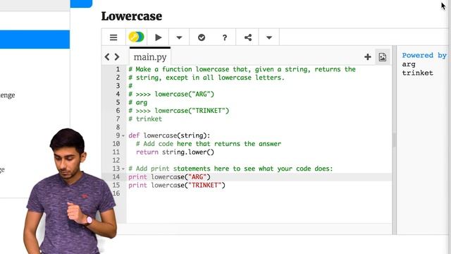Collapse fold arrow on line 13

[123, 169]
